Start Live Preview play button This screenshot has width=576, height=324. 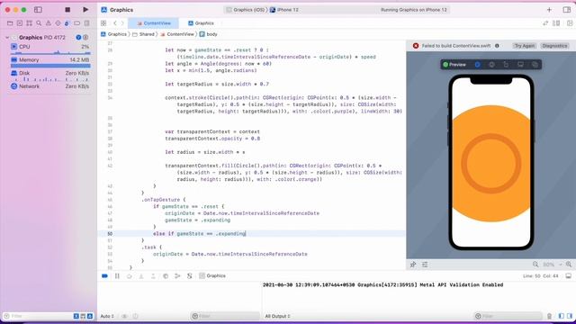pos(477,65)
